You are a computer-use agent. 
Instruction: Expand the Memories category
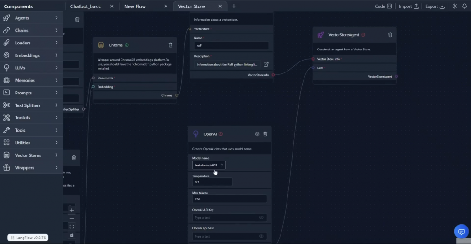pyautogui.click(x=57, y=80)
